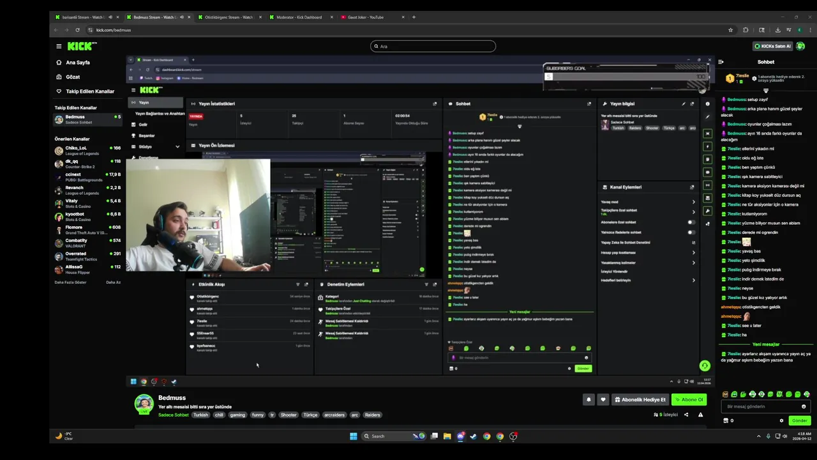Insert the brown-faced quick emote
This screenshot has height=460, width=817.
(725, 394)
